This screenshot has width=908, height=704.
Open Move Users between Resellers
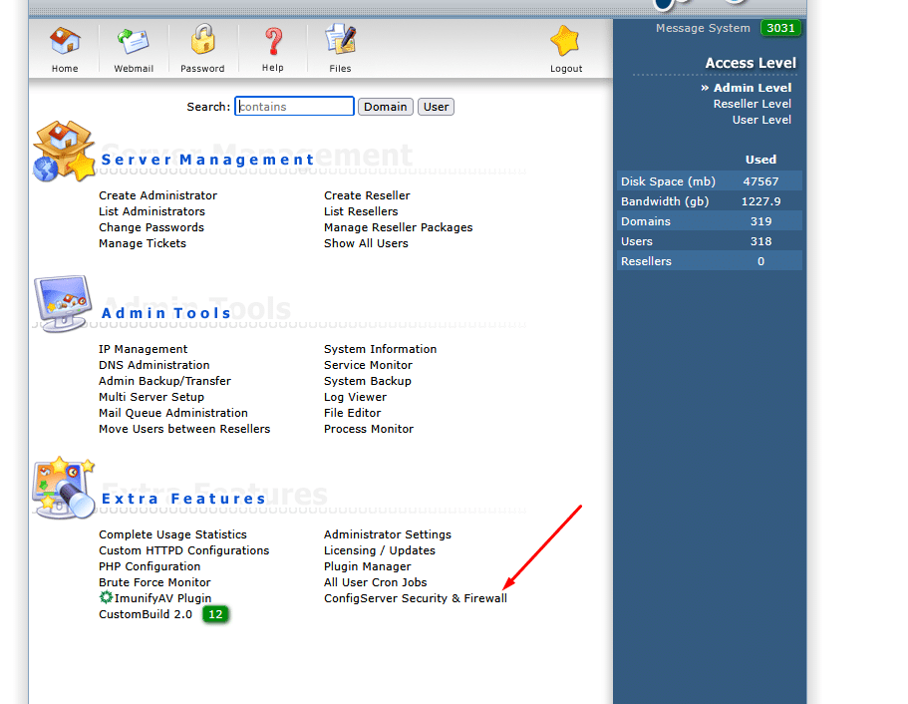[184, 429]
